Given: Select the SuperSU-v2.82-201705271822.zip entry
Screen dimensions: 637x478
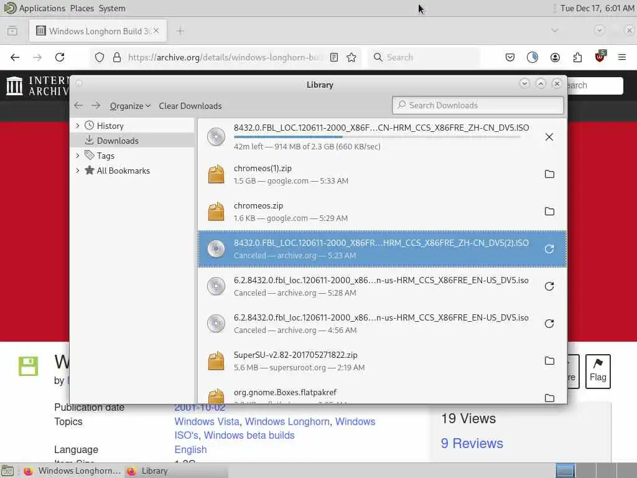Looking at the screenshot, I should (x=382, y=361).
